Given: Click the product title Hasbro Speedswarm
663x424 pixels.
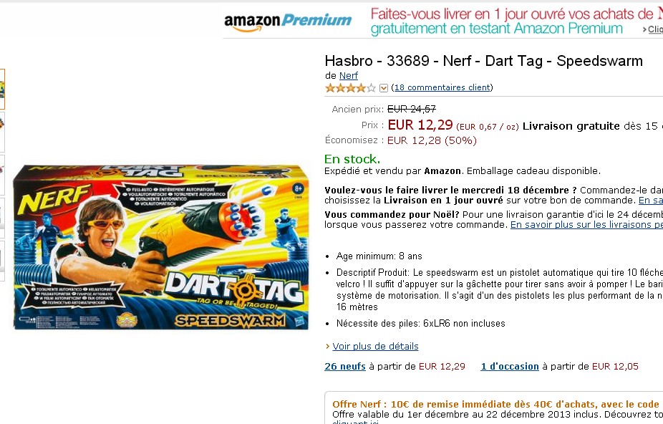Looking at the screenshot, I should (484, 61).
